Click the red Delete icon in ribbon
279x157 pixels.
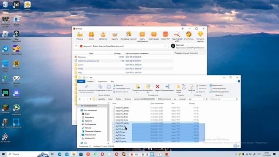click(x=157, y=86)
